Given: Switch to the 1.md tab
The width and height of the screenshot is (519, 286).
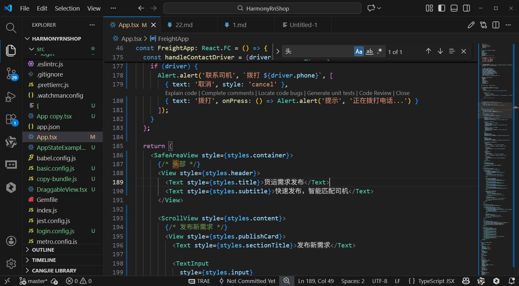Looking at the screenshot, I should [x=246, y=25].
